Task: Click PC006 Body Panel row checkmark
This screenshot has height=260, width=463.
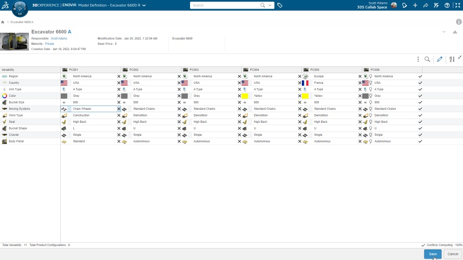Action: coord(420,141)
